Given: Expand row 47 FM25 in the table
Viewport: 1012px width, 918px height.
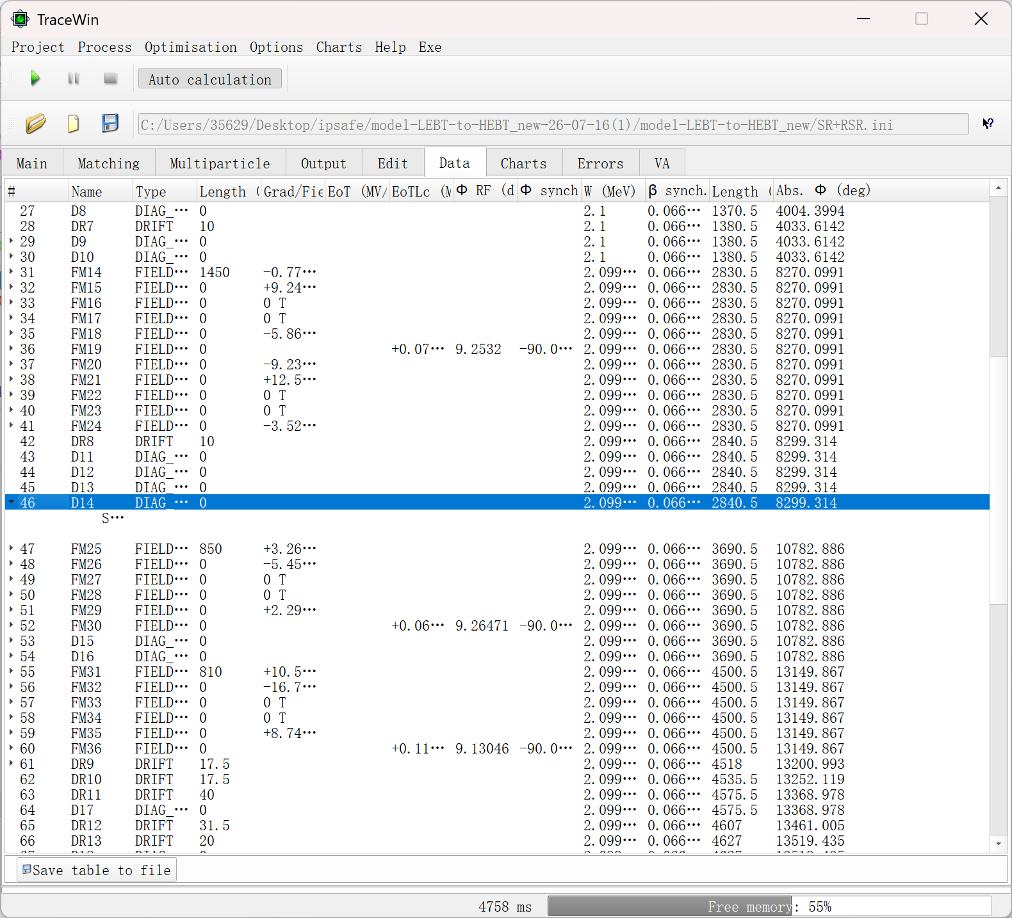Looking at the screenshot, I should (x=12, y=549).
